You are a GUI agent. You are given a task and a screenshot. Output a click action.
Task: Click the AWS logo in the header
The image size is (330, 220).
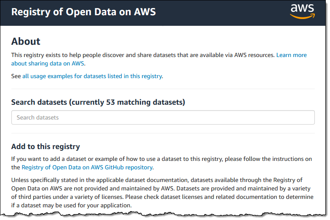click(x=302, y=11)
